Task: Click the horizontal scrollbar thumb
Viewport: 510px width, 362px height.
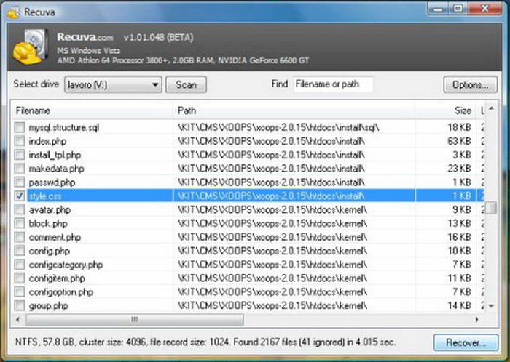Action: tap(135, 320)
